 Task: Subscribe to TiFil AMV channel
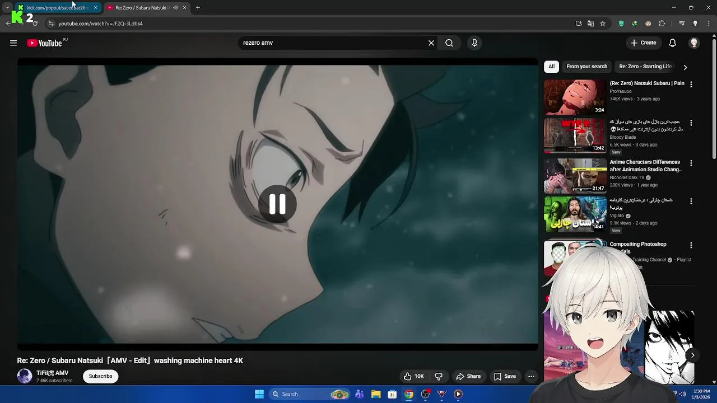[100, 376]
